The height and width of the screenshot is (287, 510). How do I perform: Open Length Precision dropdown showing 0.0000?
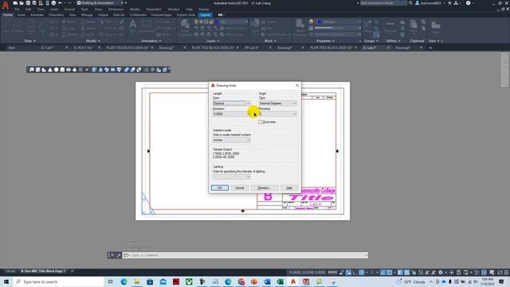[232, 114]
